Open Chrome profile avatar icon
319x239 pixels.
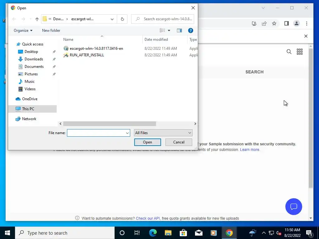click(x=297, y=24)
